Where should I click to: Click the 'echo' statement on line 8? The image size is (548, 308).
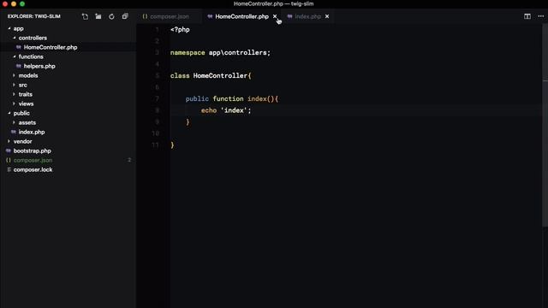point(209,110)
